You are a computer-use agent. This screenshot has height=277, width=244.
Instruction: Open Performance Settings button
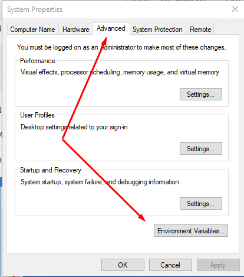click(201, 94)
